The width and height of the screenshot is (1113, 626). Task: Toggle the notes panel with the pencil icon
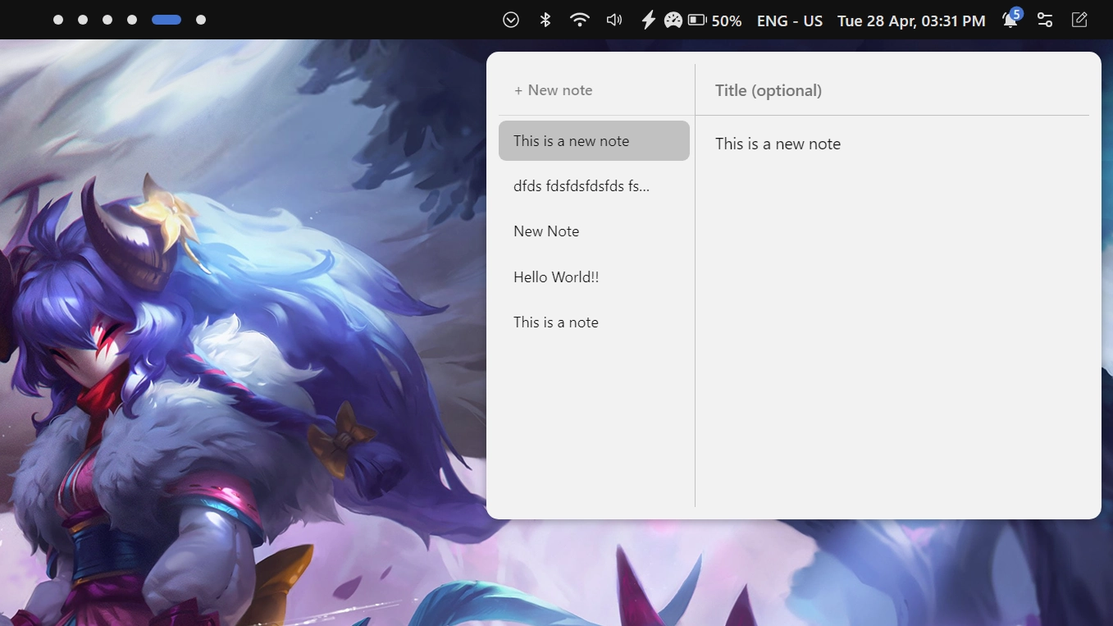(x=1079, y=21)
